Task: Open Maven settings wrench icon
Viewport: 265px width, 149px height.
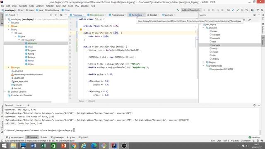Action: pyautogui.click(x=250, y=20)
